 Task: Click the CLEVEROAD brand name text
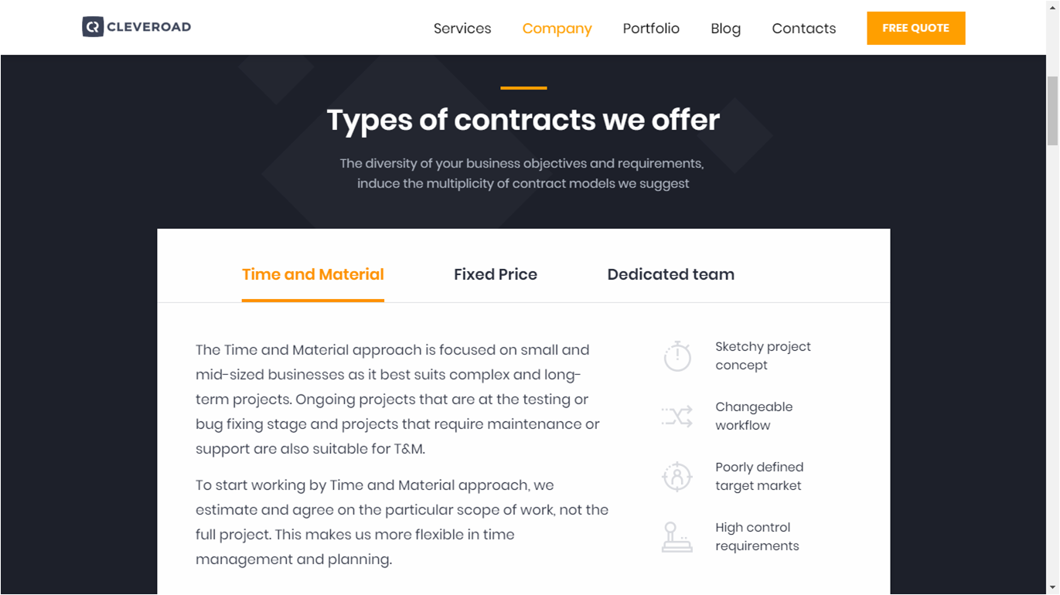(149, 27)
